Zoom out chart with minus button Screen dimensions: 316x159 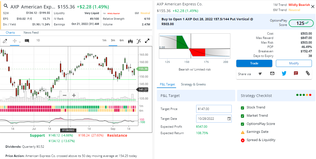pyautogui.click(x=65, y=95)
